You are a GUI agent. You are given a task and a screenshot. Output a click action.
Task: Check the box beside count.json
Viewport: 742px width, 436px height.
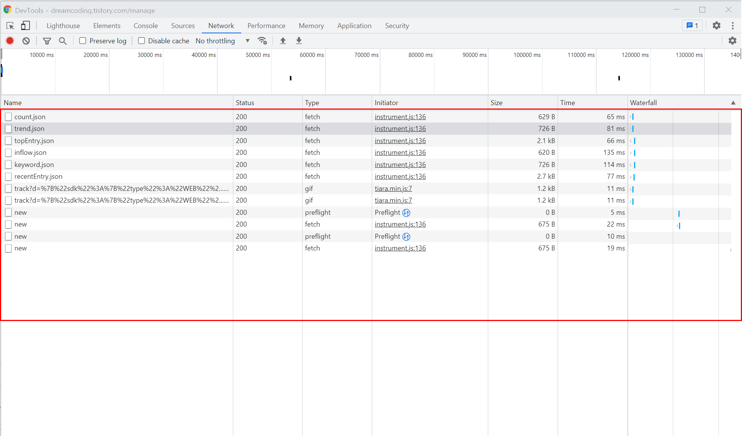8,116
